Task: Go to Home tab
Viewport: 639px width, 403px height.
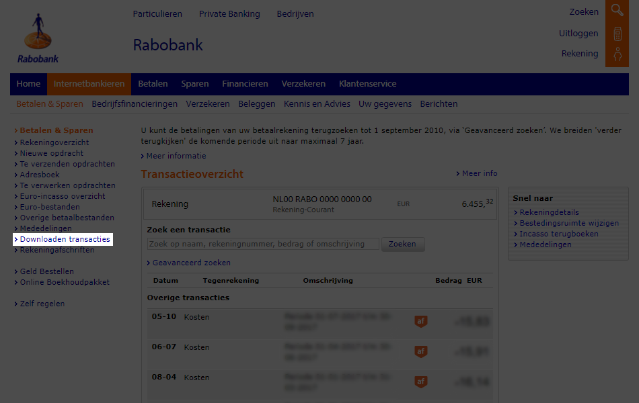Action: click(28, 84)
